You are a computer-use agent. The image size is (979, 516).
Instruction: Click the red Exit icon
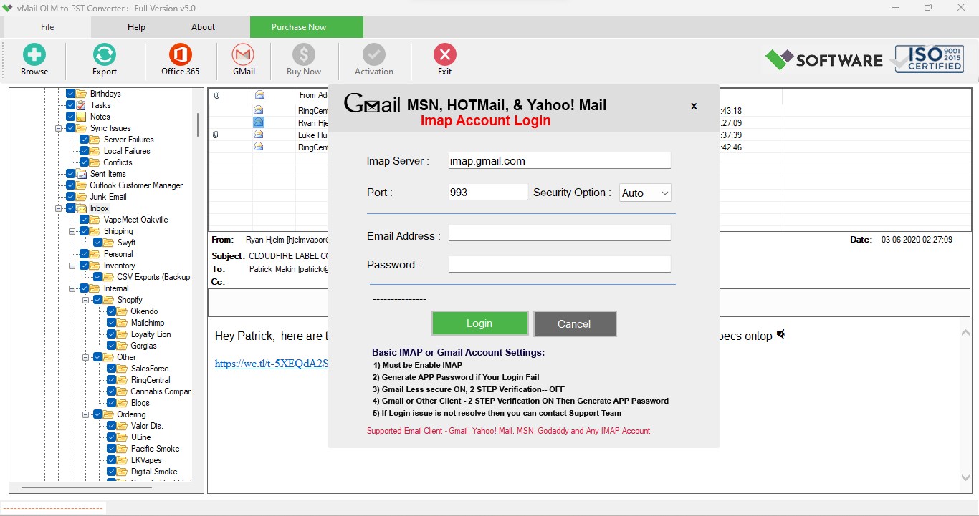tap(445, 54)
